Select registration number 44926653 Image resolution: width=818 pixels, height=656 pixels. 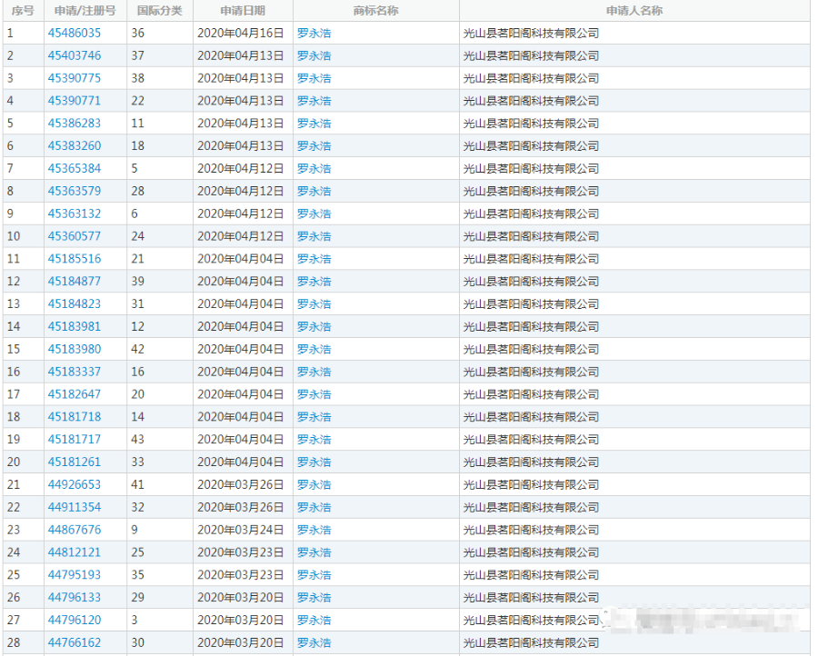(75, 485)
